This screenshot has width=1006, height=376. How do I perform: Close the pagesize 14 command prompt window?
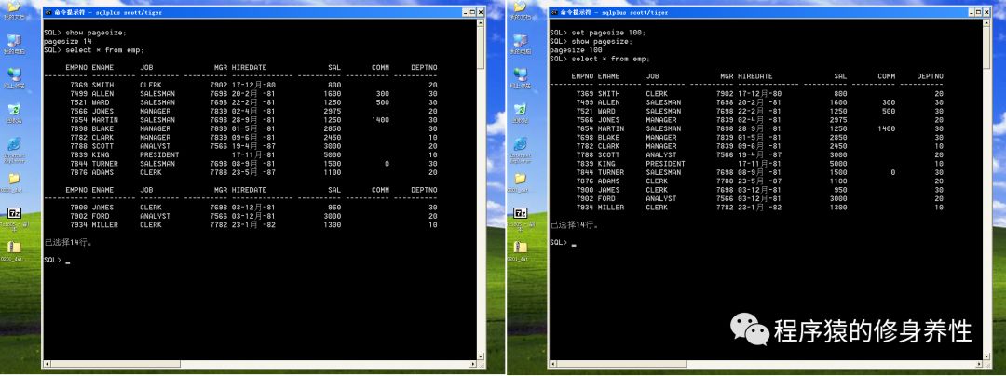(x=481, y=12)
